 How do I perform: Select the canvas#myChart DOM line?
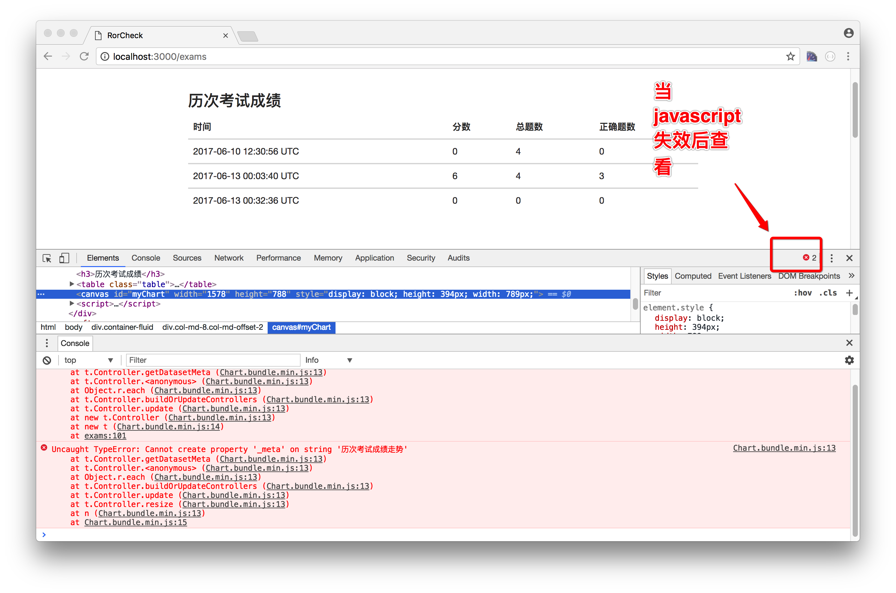pos(334,294)
